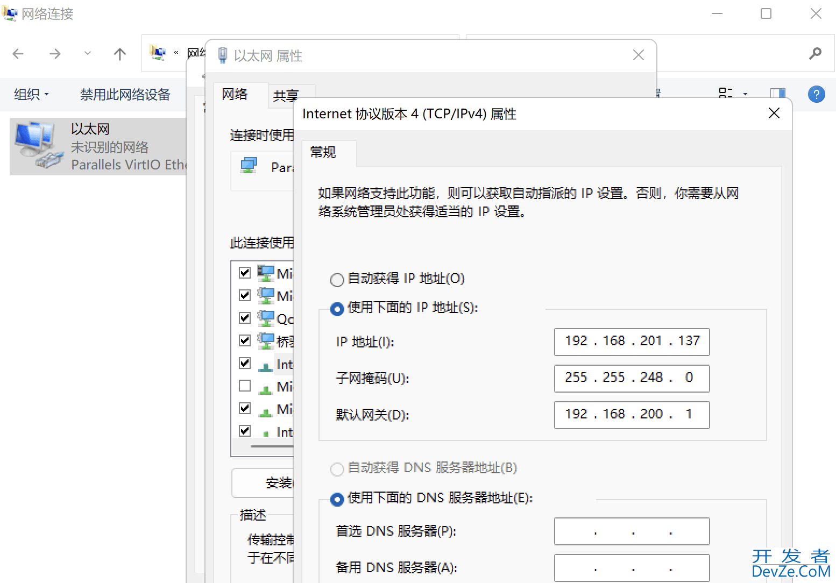
Task: Click 禁用此网络设备 in the toolbar
Action: pos(125,95)
